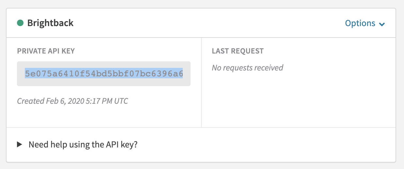Click the PRIVATE API KEY label
The height and width of the screenshot is (169, 404).
pyautogui.click(x=46, y=51)
